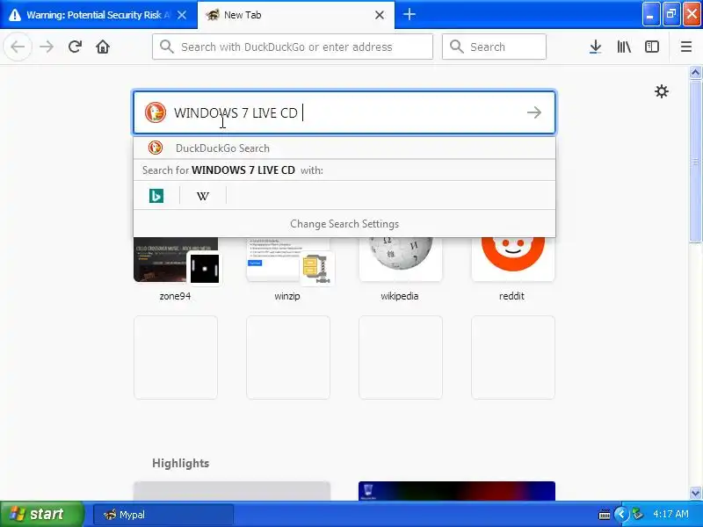Go forward with the arrow button
Viewport: 703px width, 527px height.
[47, 47]
